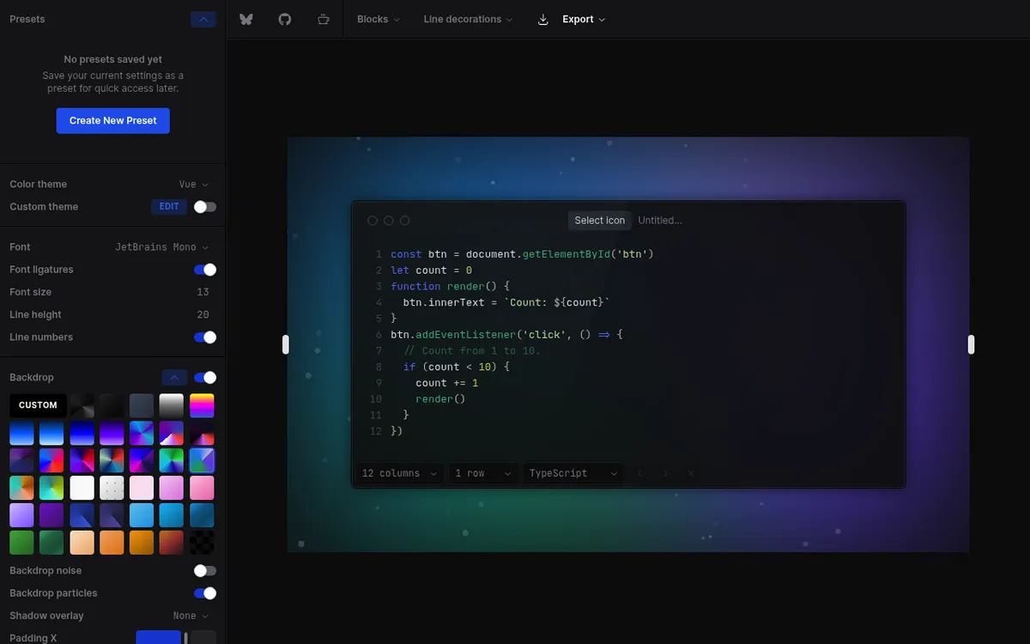Click the next block right arrow
Screen dimensions: 1030x644
click(x=665, y=473)
